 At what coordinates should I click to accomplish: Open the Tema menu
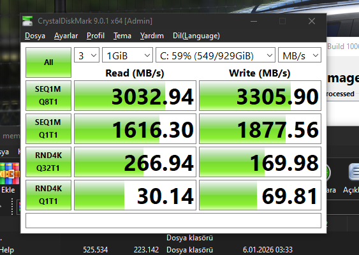[122, 36]
